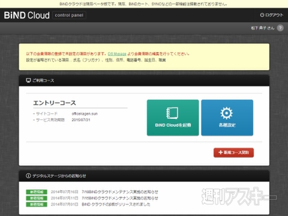Viewport: 288px width, 216px height.
Task: Log out via ログアウト button
Action: coord(271,15)
